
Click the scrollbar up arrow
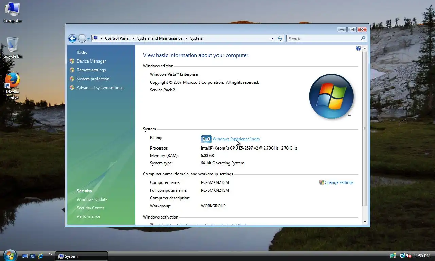[365, 48]
